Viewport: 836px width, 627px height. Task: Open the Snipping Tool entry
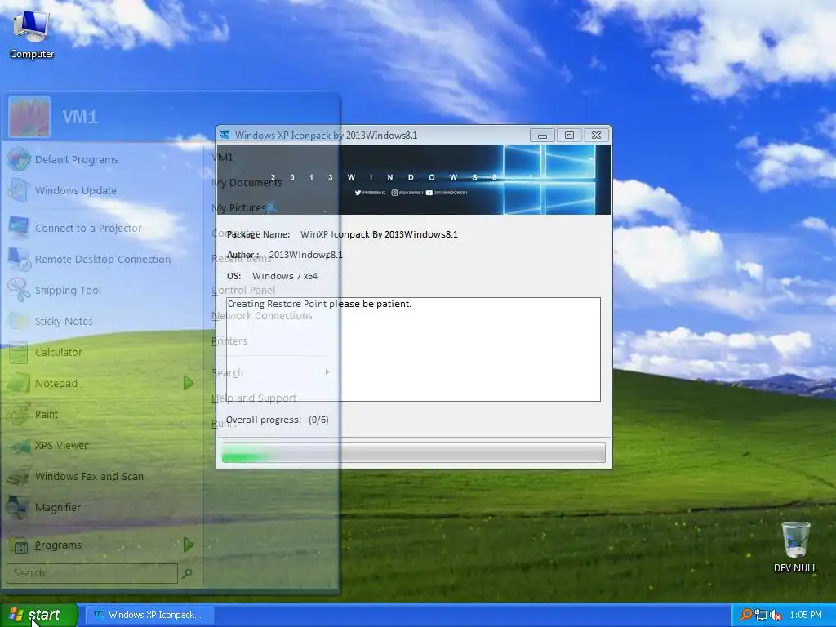pos(68,290)
